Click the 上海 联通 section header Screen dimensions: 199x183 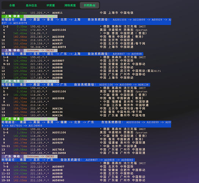click(x=12, y=16)
